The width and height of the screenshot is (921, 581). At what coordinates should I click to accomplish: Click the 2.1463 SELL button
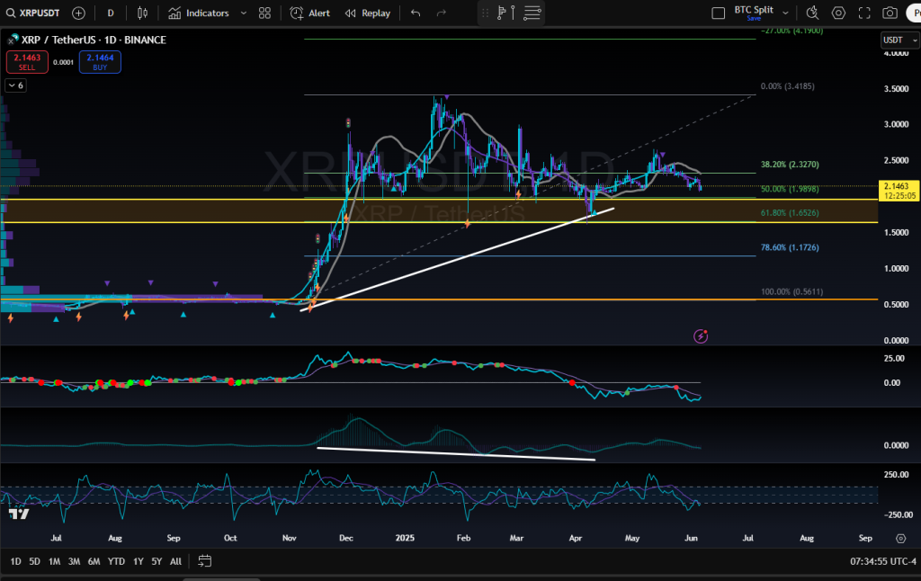pyautogui.click(x=27, y=62)
